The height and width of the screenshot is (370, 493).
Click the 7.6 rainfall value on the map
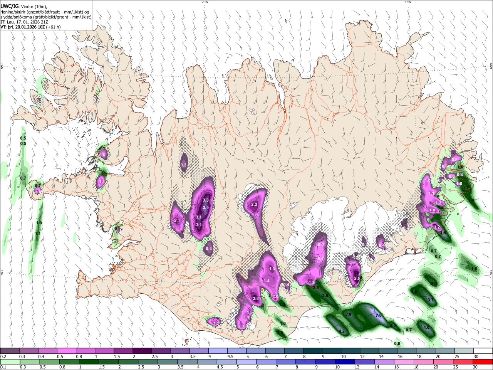point(378,315)
